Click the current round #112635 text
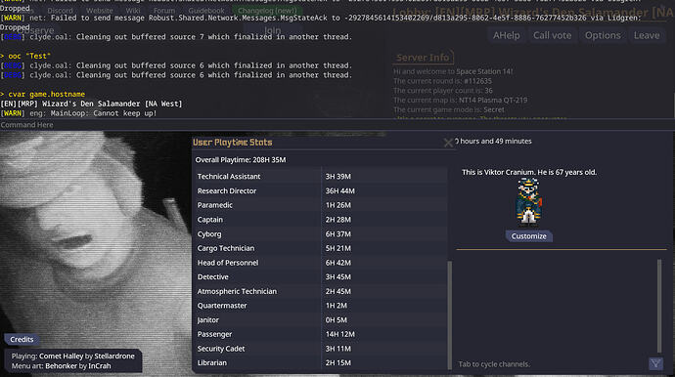 [442, 81]
